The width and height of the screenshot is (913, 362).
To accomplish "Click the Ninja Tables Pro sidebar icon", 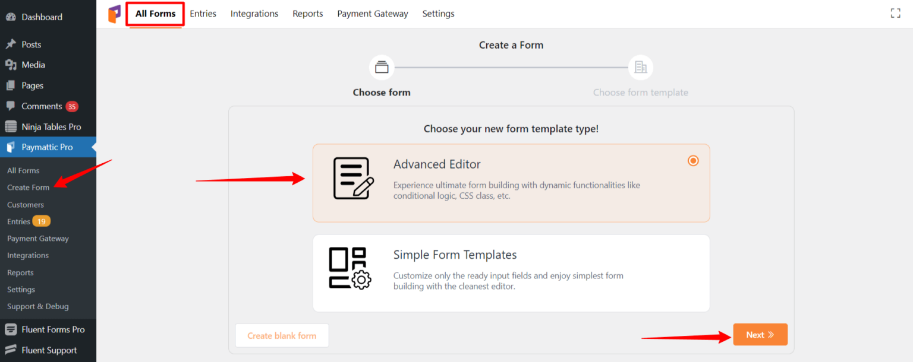I will tap(11, 126).
